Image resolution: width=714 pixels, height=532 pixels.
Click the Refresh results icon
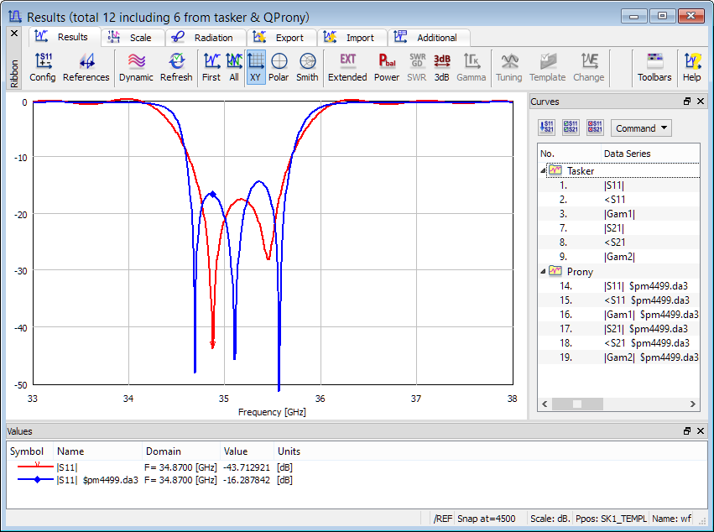176,66
